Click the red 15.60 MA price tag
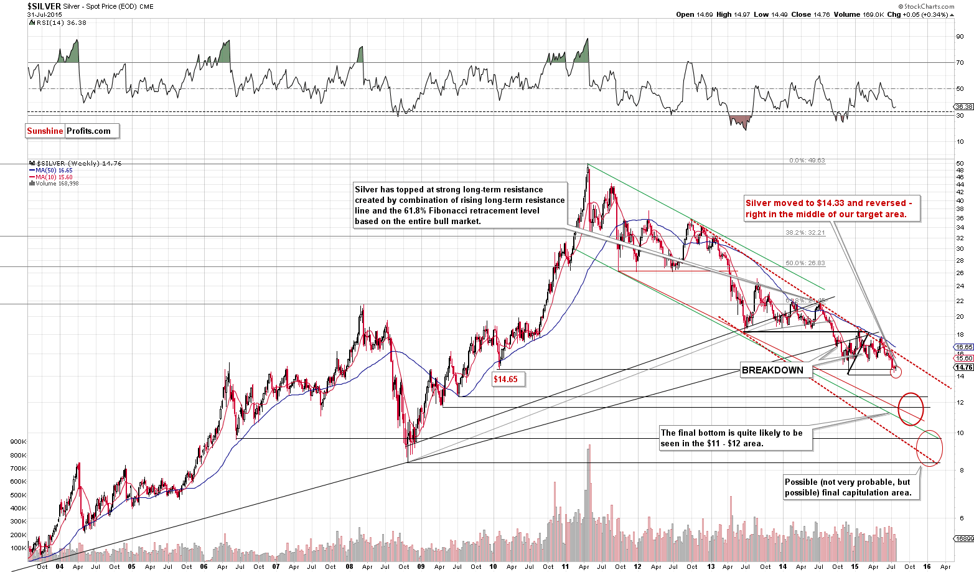This screenshot has width=974, height=572. click(x=963, y=358)
